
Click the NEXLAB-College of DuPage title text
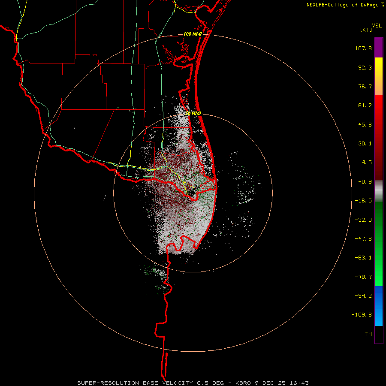pos(342,5)
